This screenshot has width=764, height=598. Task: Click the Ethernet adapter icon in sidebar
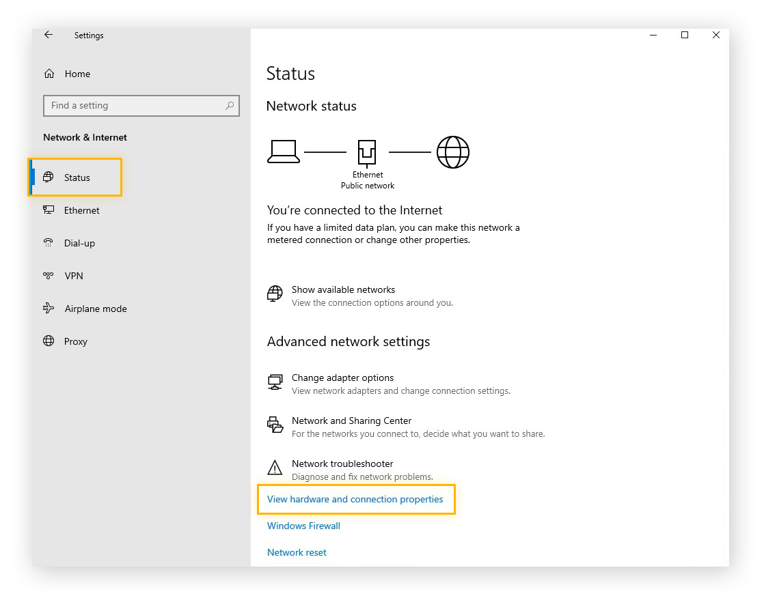tap(47, 210)
